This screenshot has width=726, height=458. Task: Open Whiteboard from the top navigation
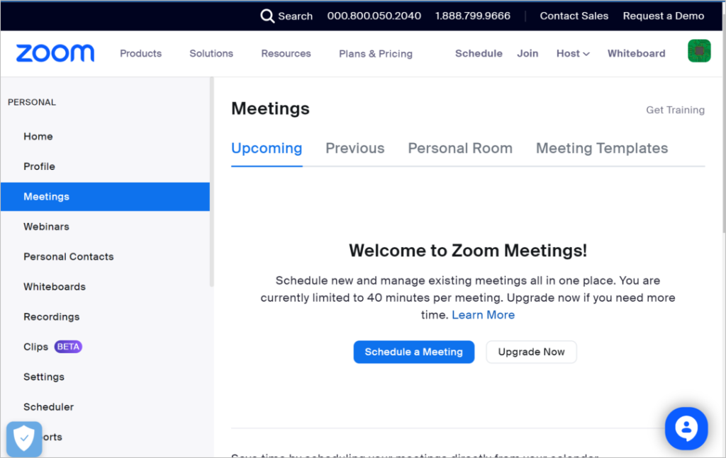[x=636, y=54]
